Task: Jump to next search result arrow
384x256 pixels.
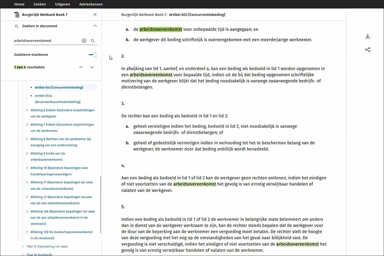Action: click(x=92, y=67)
